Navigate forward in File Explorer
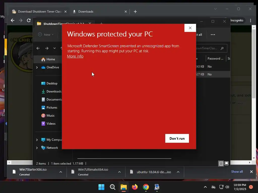The height and width of the screenshot is (193, 258). point(47,48)
